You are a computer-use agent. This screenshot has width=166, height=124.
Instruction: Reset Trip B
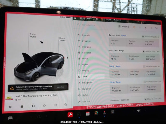[119, 82]
